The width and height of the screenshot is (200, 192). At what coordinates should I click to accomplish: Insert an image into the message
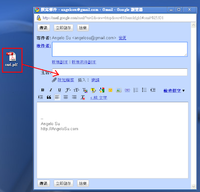[119, 90]
